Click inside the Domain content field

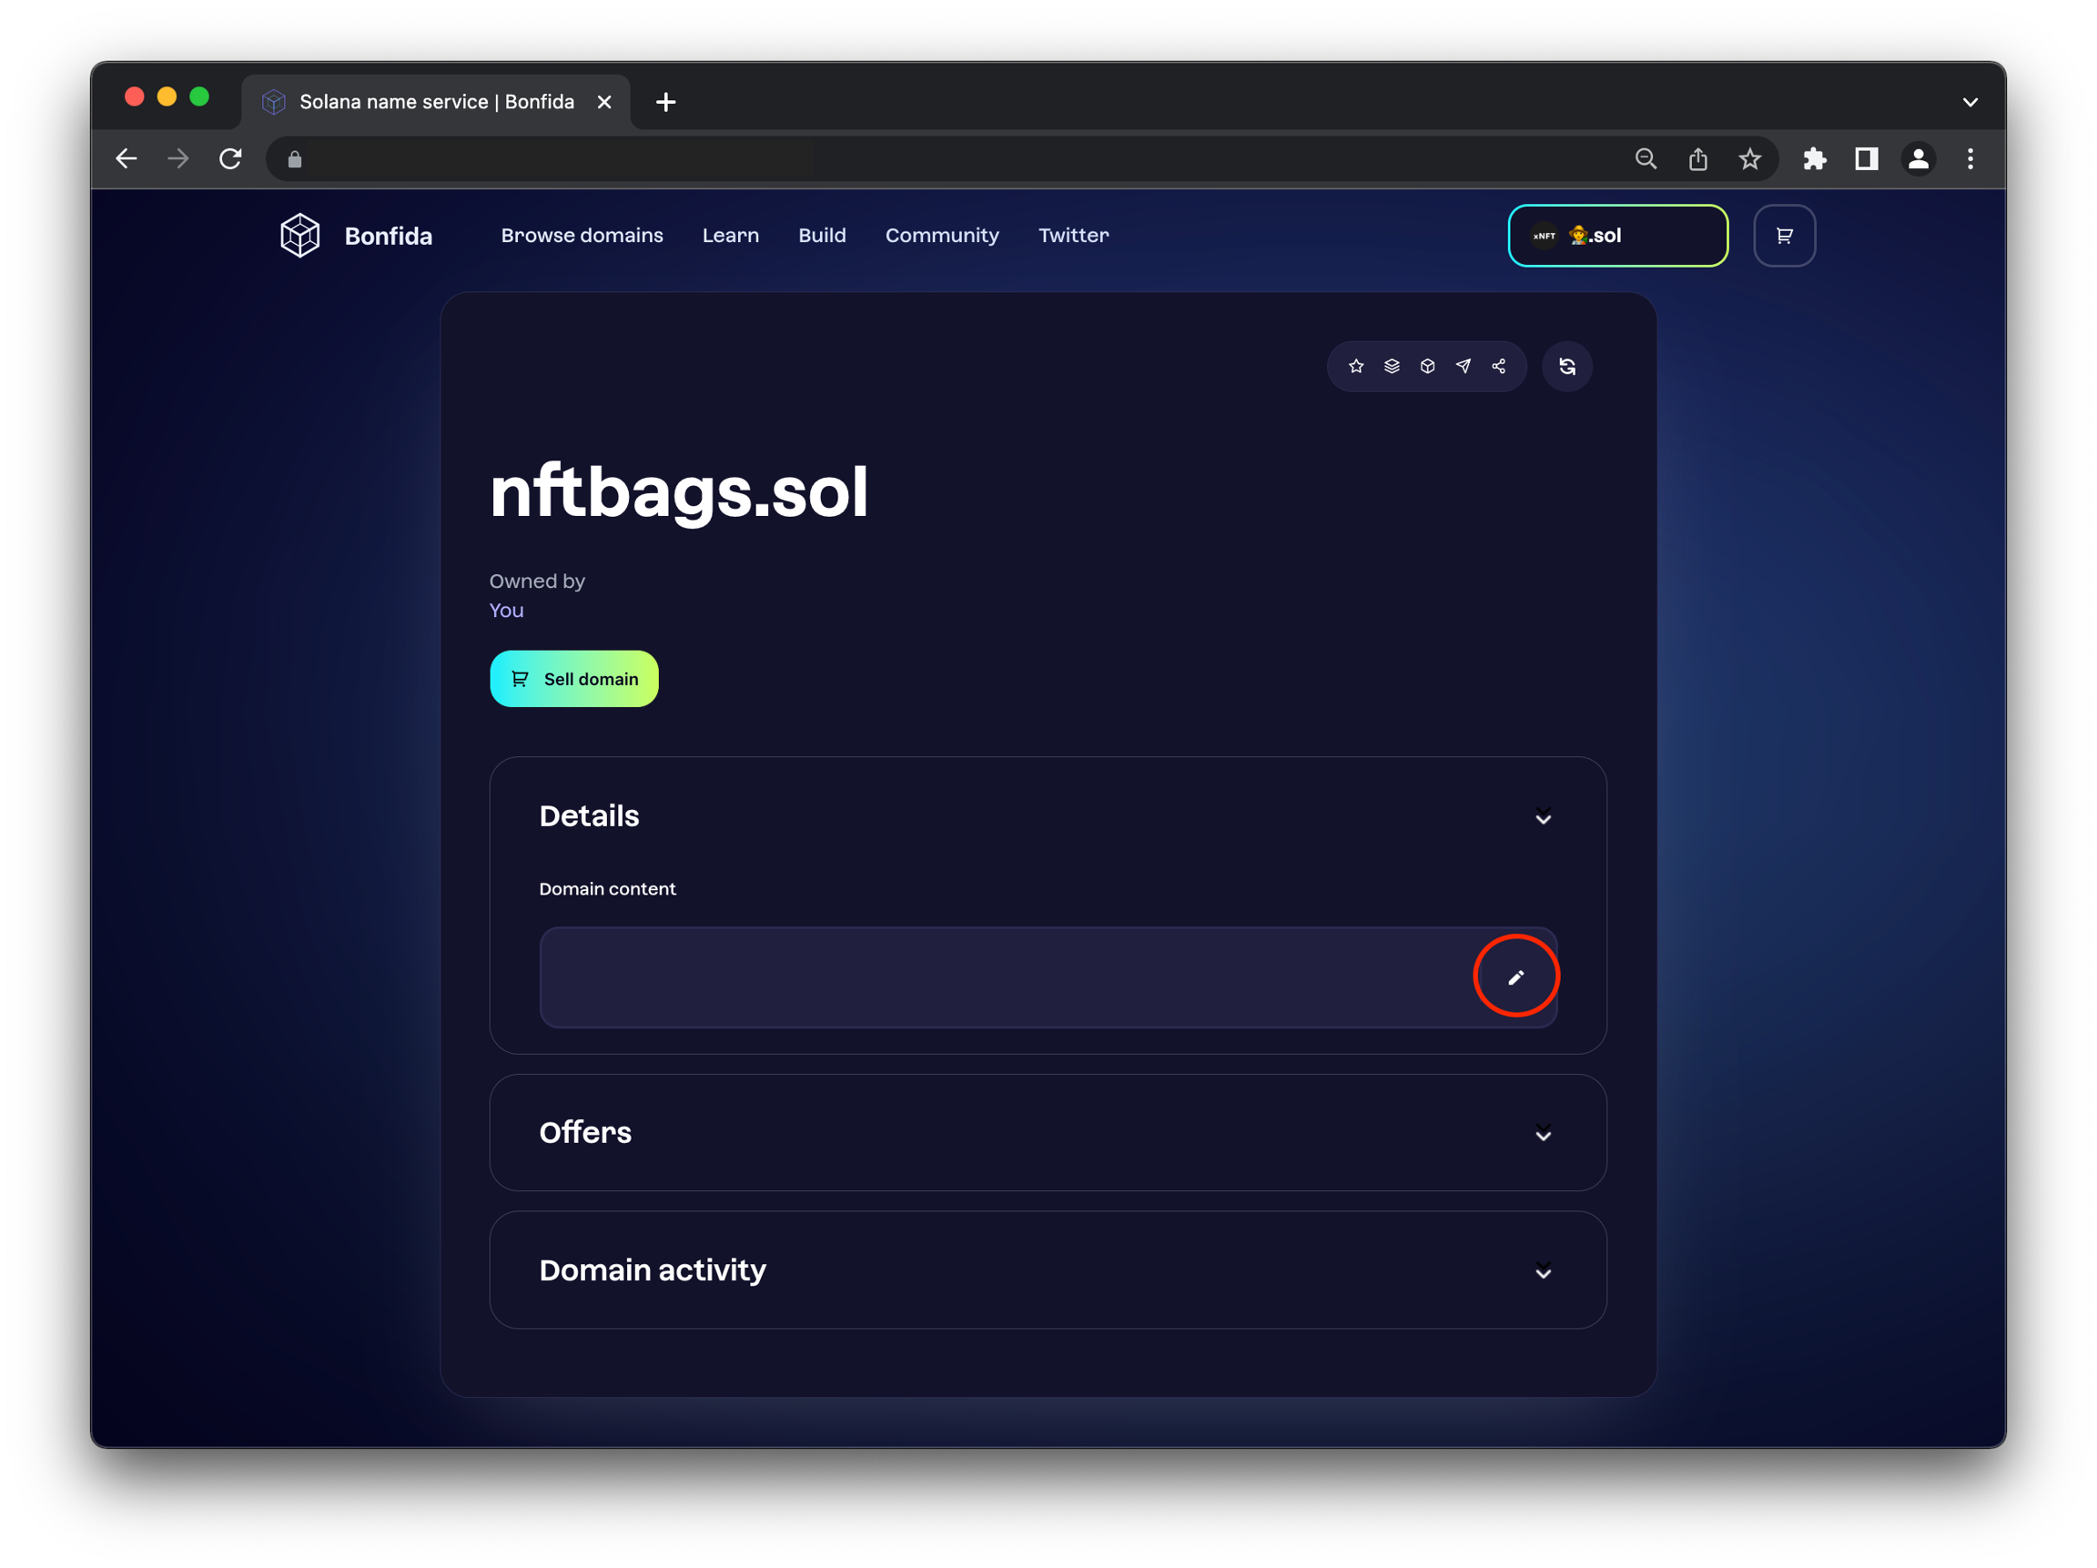[x=996, y=976]
